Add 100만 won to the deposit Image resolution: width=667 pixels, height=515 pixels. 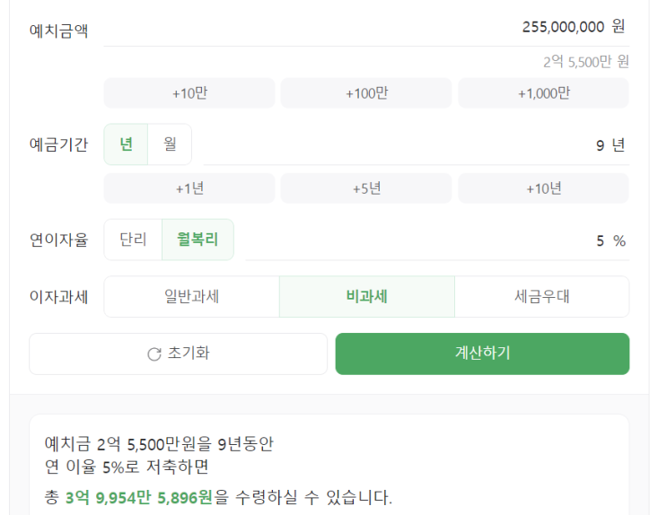[x=366, y=93]
